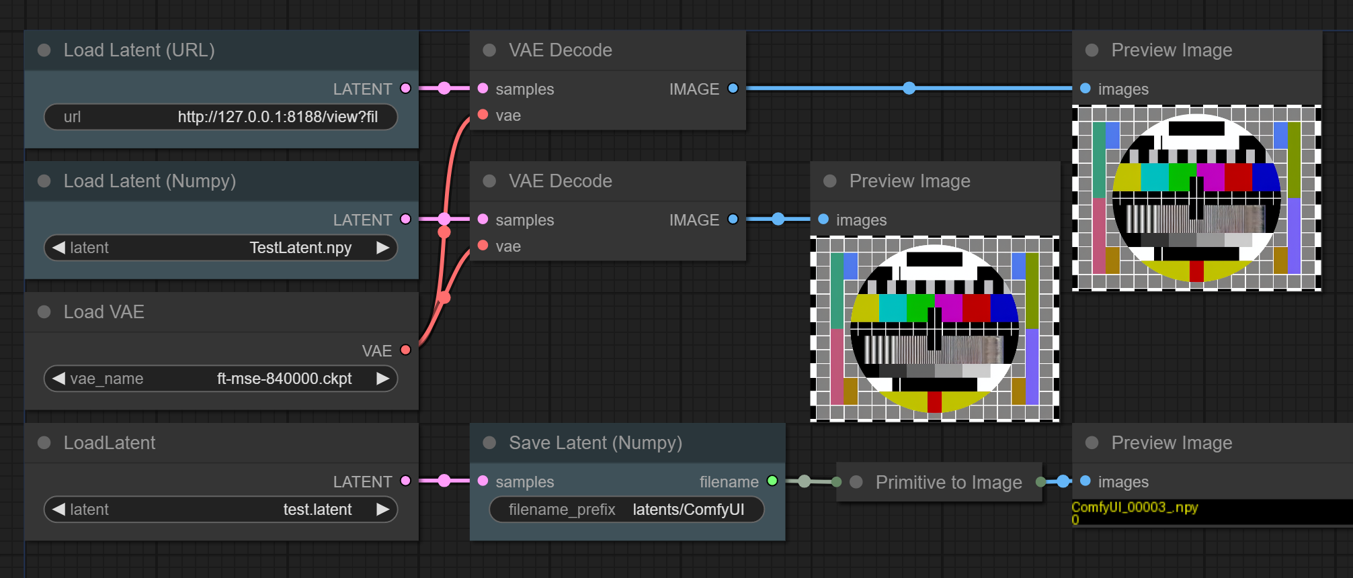The width and height of the screenshot is (1353, 578).
Task: Click the IMAGE output socket of upper VAE Decode
Action: [733, 88]
